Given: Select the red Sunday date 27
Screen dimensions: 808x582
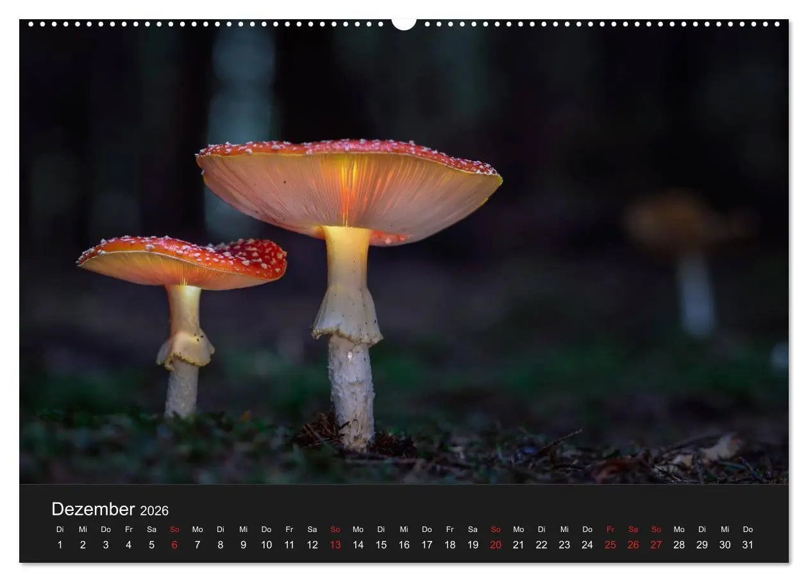Looking at the screenshot, I should pos(656,545).
